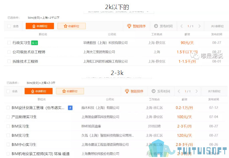Click the blue lightning badge beside BIM设计及施工管理
The image size is (229, 158).
tap(70, 108)
